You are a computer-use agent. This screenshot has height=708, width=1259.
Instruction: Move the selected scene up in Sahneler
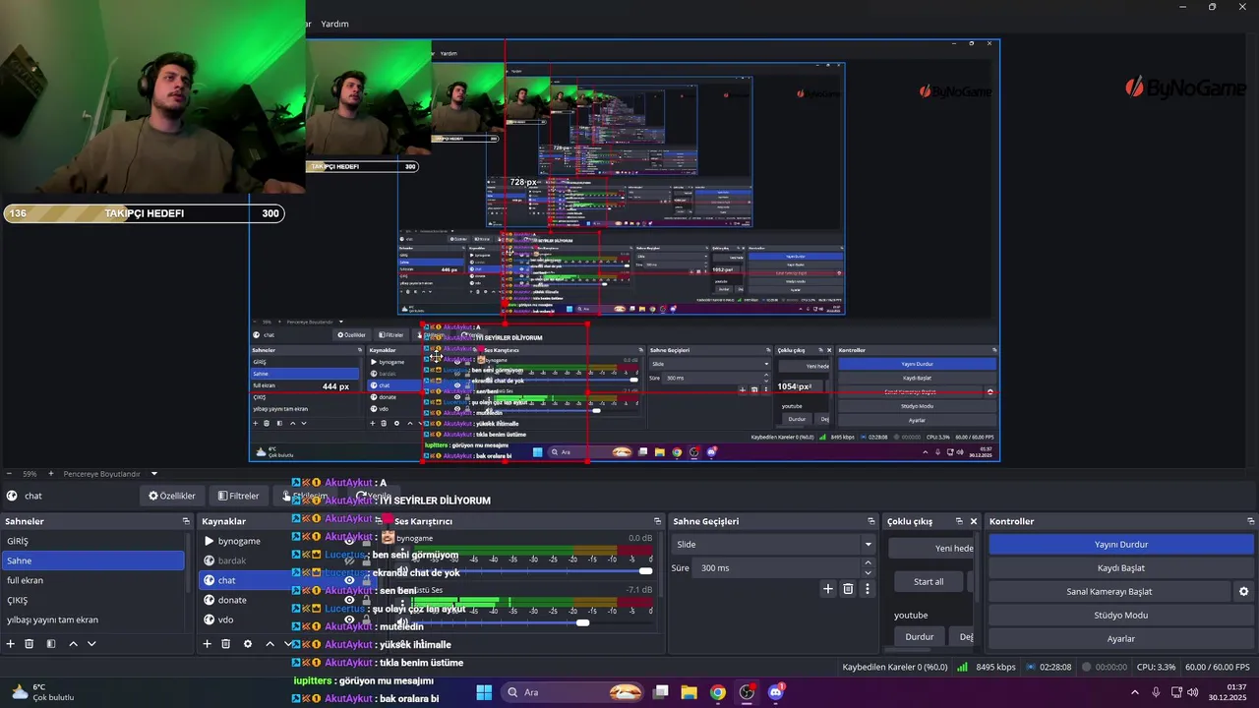coord(73,644)
